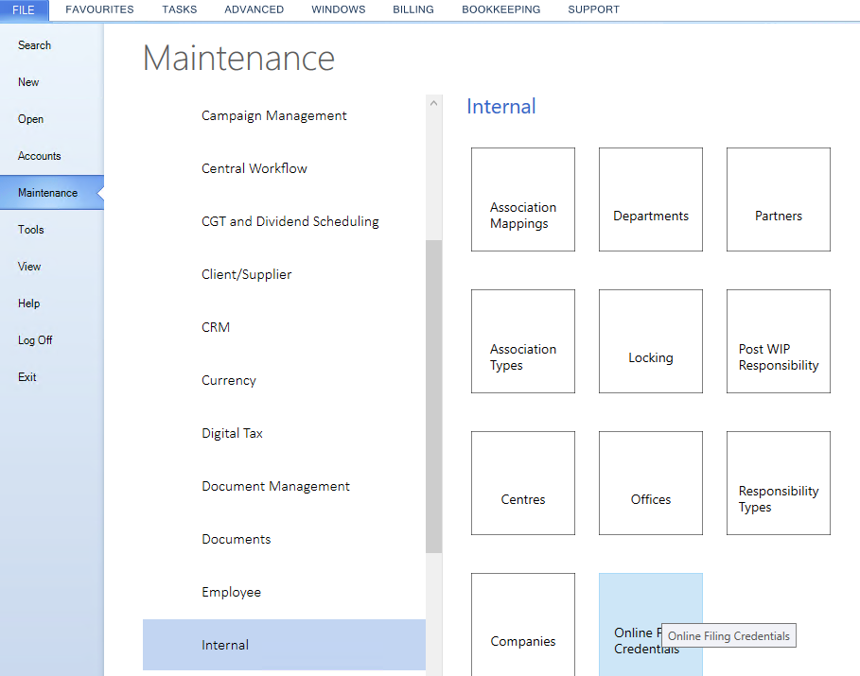This screenshot has width=860, height=676.
Task: Open the Offices tile
Action: 651,483
